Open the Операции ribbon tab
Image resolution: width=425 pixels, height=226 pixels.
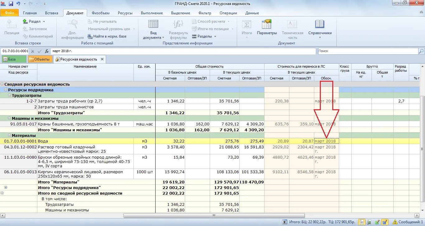tap(228, 13)
